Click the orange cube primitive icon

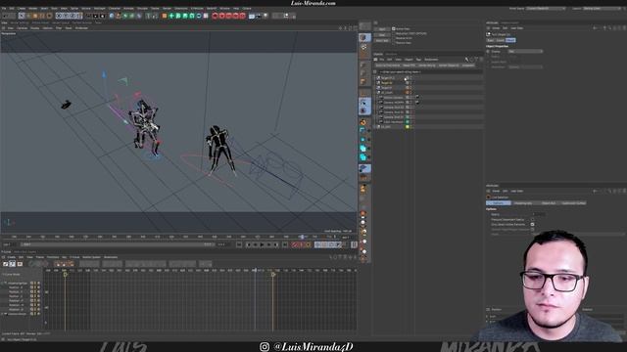[x=165, y=16]
